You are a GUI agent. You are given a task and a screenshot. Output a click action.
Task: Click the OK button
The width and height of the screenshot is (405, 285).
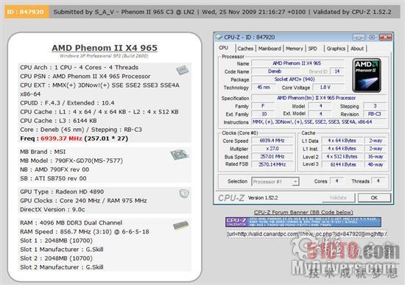pyautogui.click(x=374, y=197)
